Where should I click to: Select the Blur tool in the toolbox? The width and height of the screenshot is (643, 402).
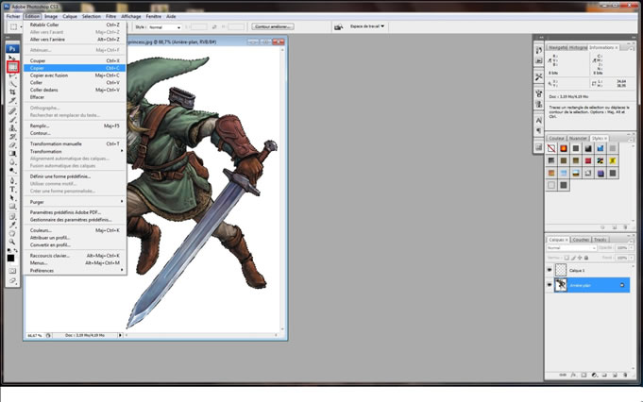pyautogui.click(x=12, y=162)
